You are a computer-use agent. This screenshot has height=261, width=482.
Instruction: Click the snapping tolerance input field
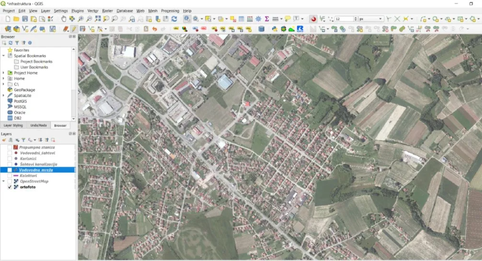pyautogui.click(x=343, y=19)
